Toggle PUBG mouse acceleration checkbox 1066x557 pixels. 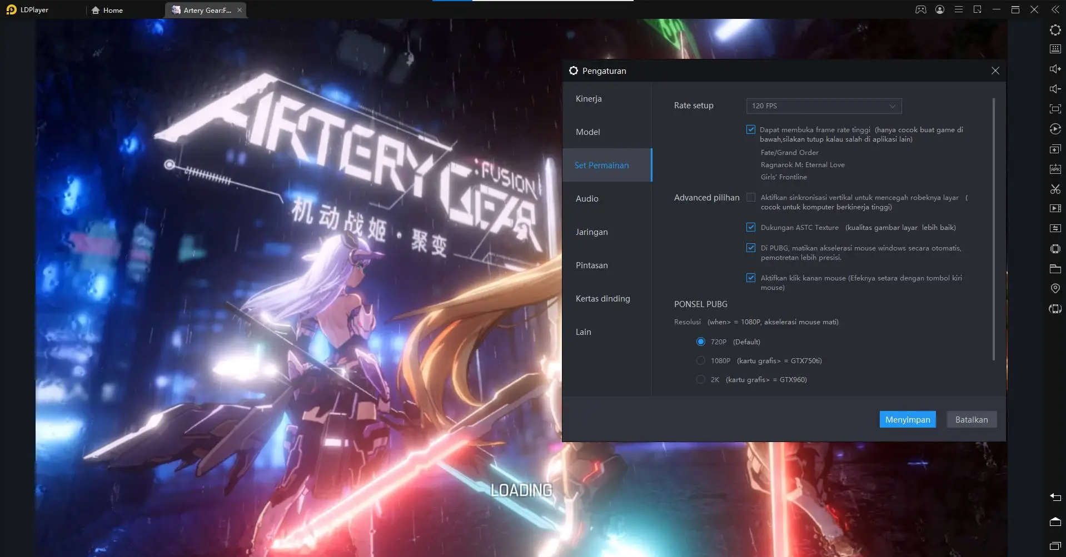pyautogui.click(x=751, y=248)
